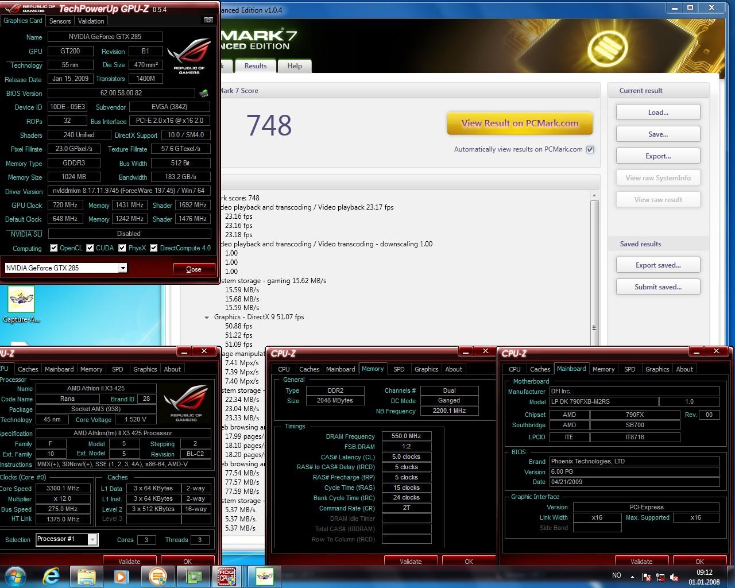Image resolution: width=735 pixels, height=588 pixels.
Task: Switch to the Validation tab in GPU-Z
Action: 91,21
